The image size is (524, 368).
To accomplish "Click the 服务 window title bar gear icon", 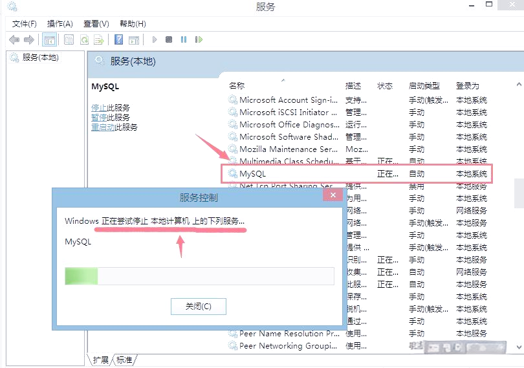I will click(x=12, y=6).
